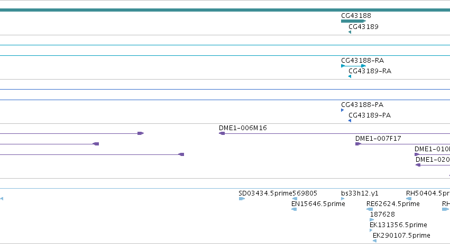The image size is (450, 244).
Task: Click the 569805 EST label
Action: pos(305,193)
